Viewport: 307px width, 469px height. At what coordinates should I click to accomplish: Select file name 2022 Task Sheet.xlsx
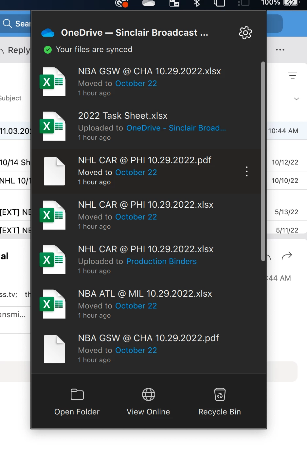coord(123,116)
